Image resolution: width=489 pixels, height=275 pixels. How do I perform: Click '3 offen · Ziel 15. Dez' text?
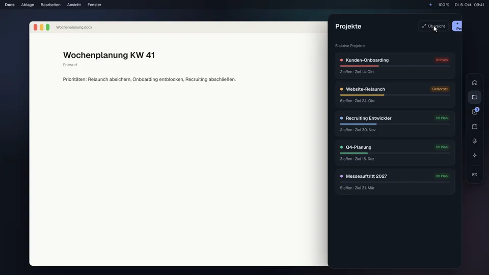click(x=357, y=159)
